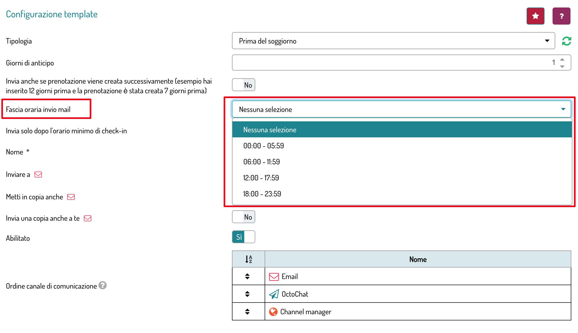This screenshot has width=578, height=333.
Task: Toggle Invia una copia anche a te
Action: 243,217
